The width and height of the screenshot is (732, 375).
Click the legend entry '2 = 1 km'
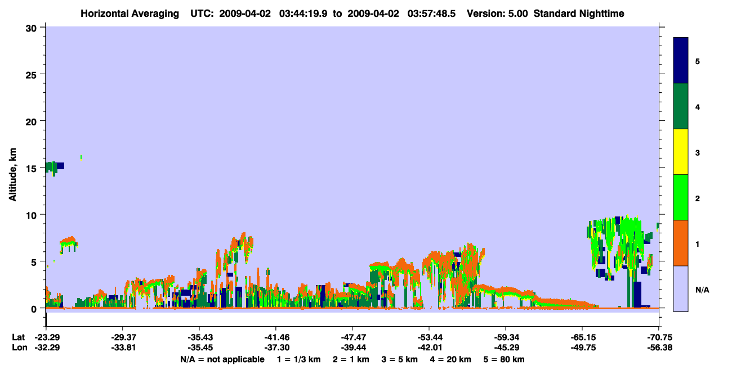coord(350,359)
